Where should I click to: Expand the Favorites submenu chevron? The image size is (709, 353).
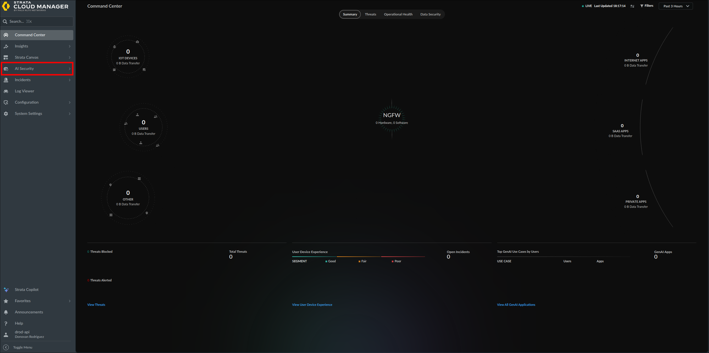(x=70, y=301)
